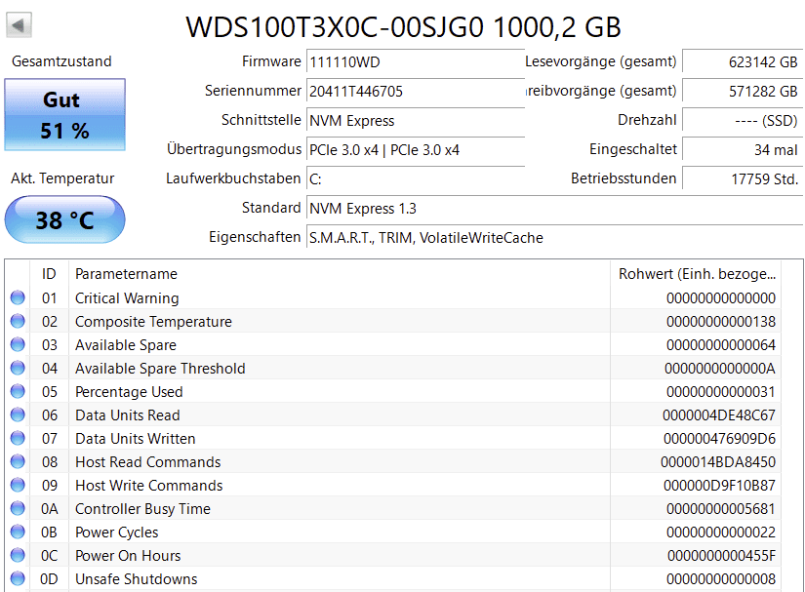Click the Betriebsstunden value 17759 Std.

pyautogui.click(x=742, y=179)
